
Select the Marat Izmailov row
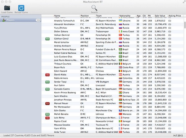(x=112, y=42)
